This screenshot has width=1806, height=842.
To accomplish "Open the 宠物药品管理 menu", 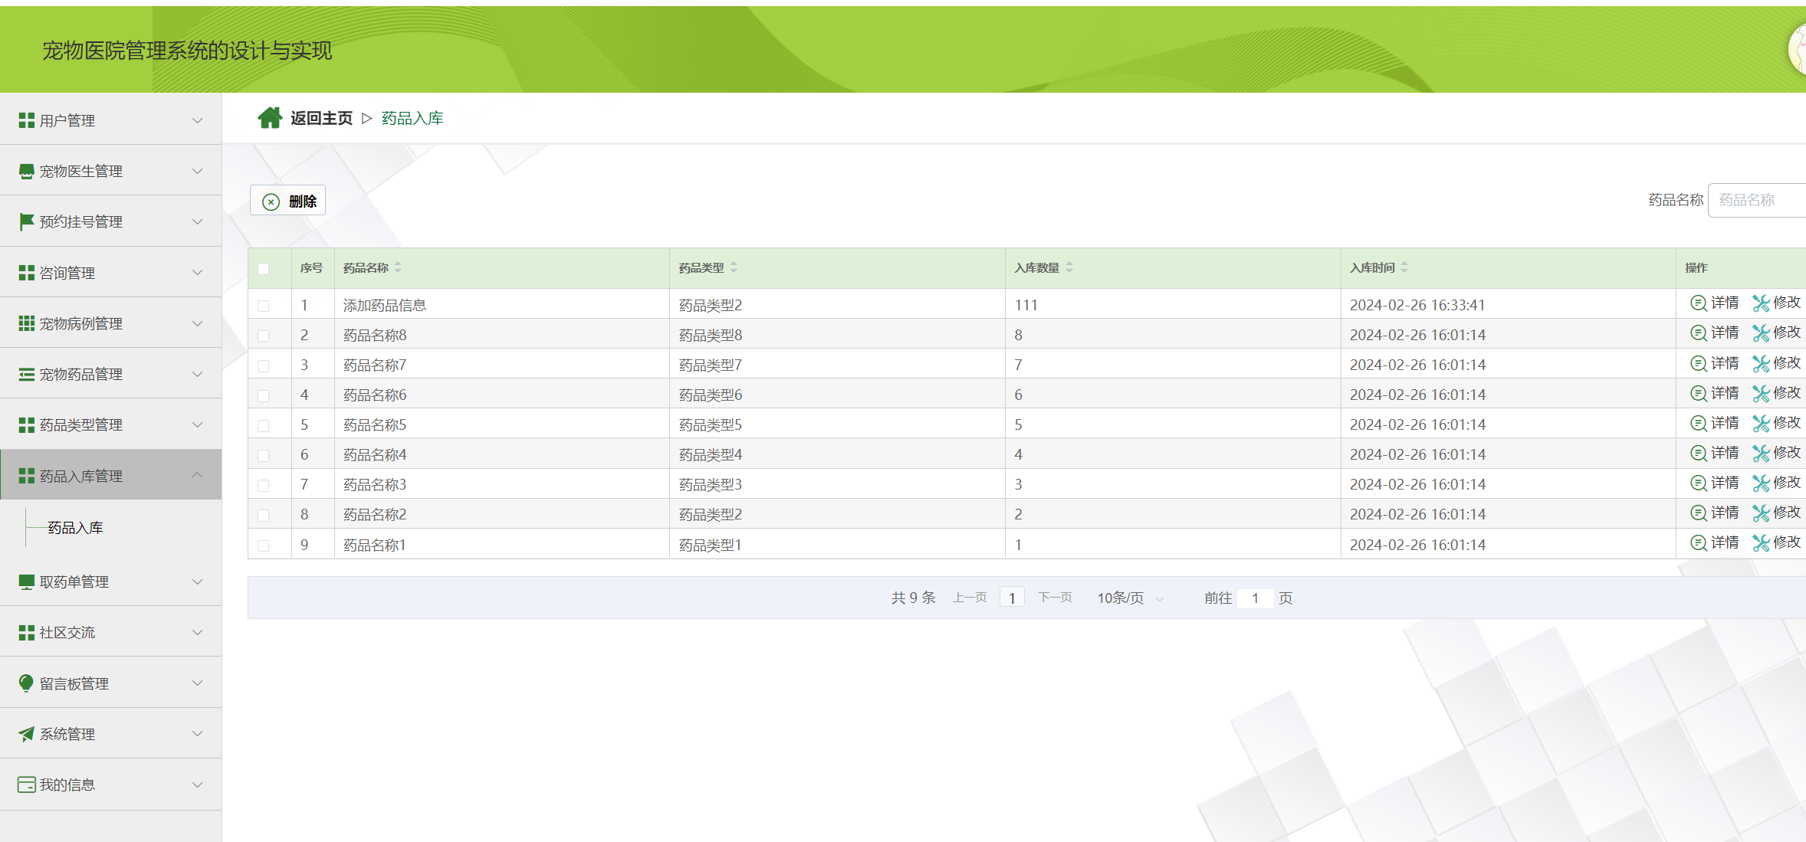I will click(x=111, y=374).
